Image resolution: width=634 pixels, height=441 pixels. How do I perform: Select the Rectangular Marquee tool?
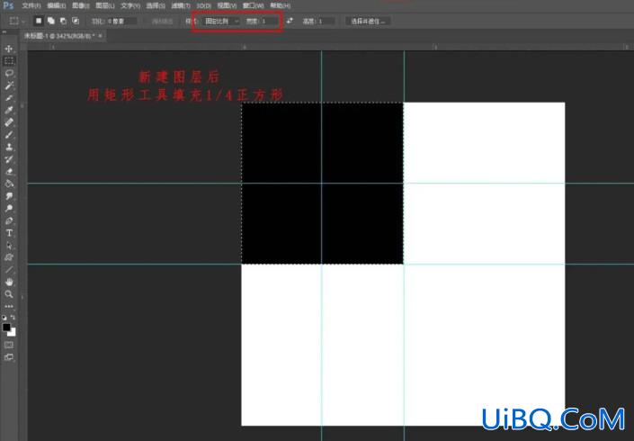pyautogui.click(x=9, y=61)
